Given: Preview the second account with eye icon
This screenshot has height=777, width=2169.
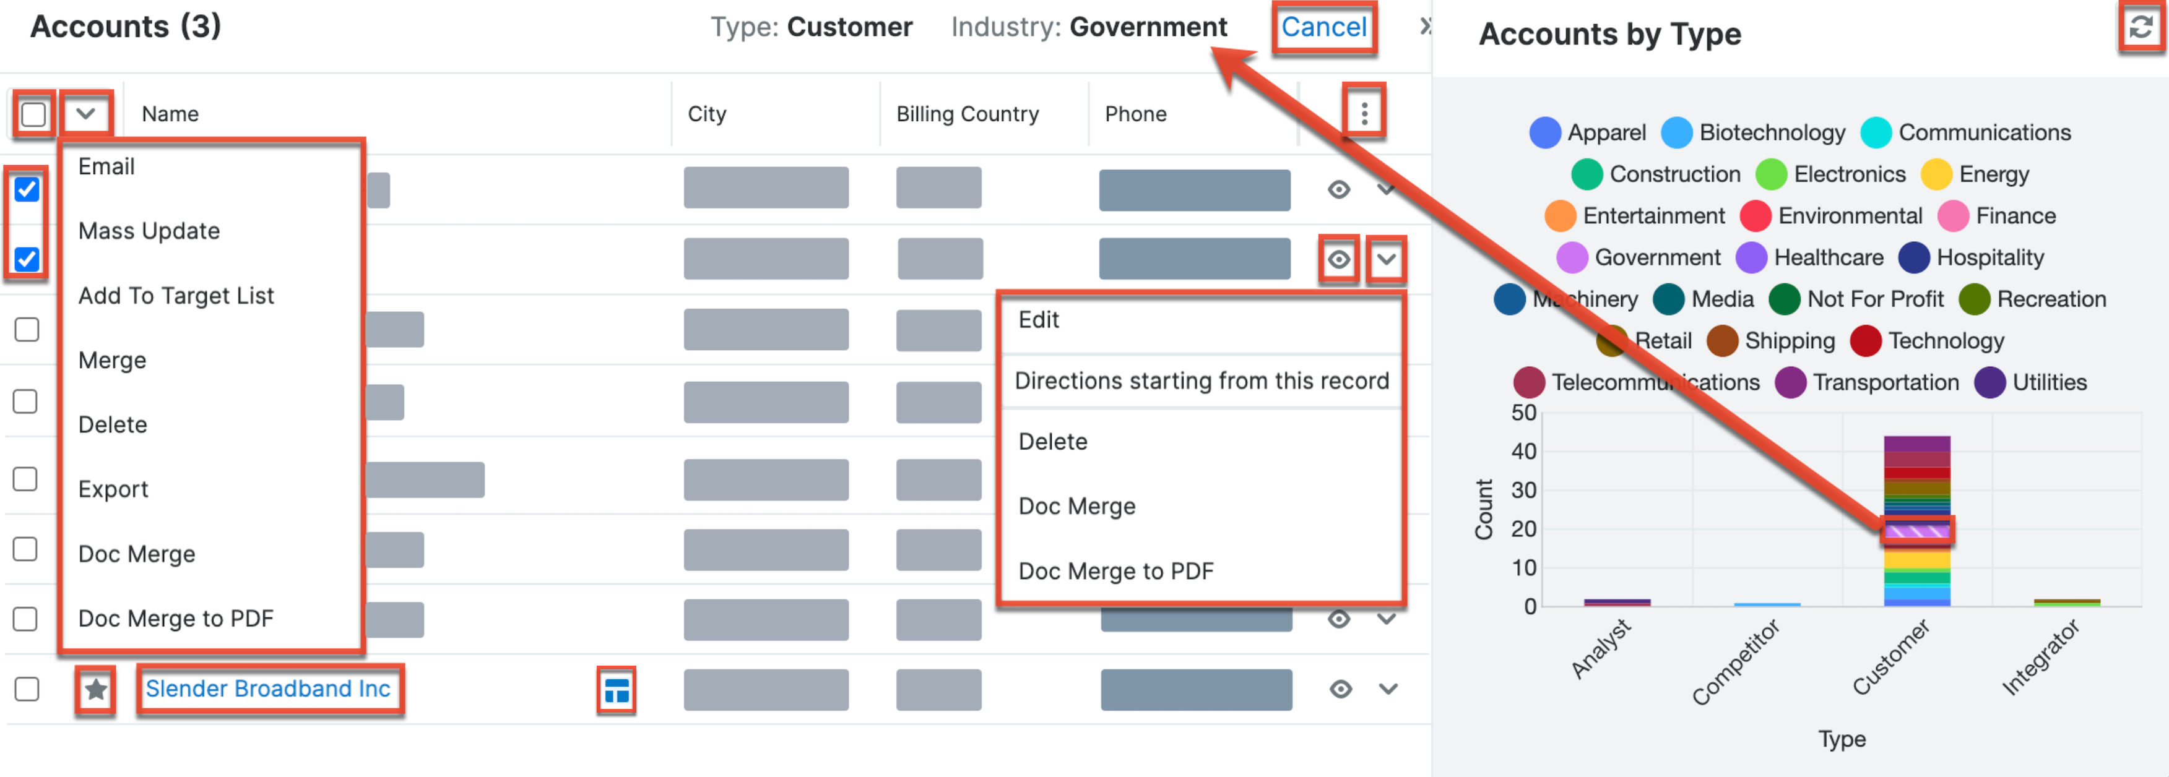Looking at the screenshot, I should (x=1339, y=259).
